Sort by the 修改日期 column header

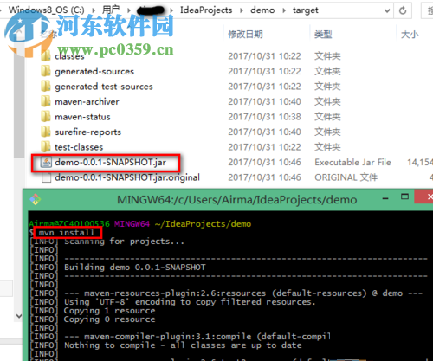click(x=245, y=35)
